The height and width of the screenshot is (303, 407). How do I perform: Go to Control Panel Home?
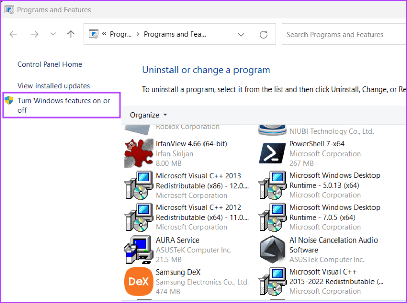49,64
